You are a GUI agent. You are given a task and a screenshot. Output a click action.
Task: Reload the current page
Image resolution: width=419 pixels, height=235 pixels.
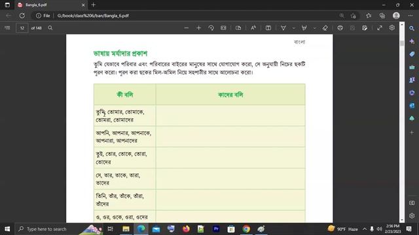pyautogui.click(x=22, y=16)
